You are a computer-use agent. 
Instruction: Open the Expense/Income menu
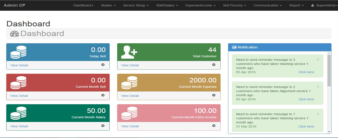tap(200, 6)
